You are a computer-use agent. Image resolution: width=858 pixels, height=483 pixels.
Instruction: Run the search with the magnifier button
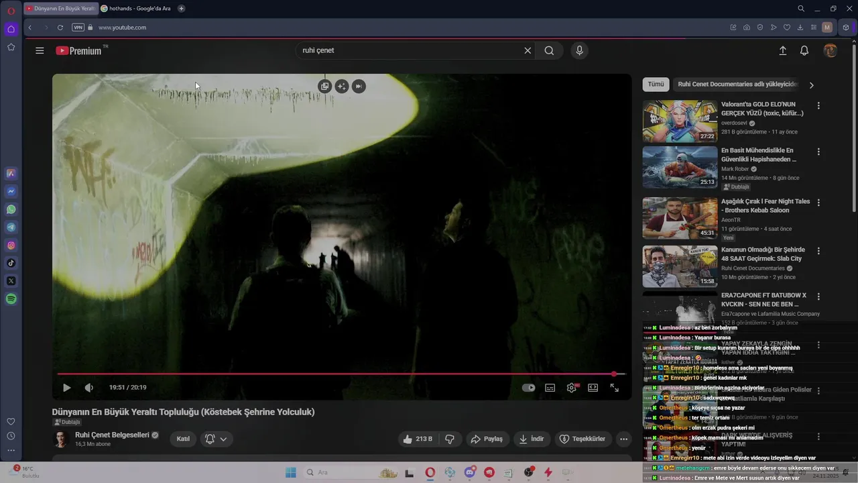click(x=549, y=50)
